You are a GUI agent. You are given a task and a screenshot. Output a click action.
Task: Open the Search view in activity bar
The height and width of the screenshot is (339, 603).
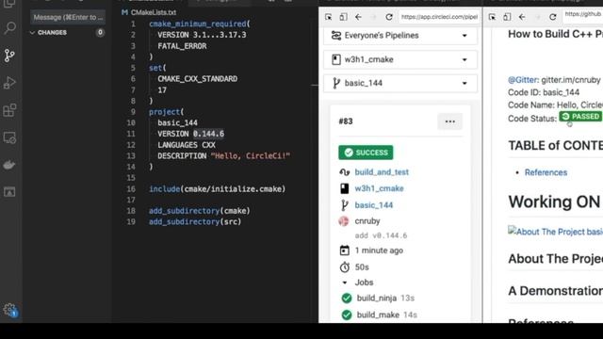9,27
